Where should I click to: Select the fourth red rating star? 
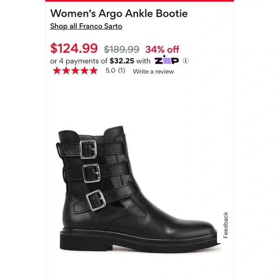85,71
